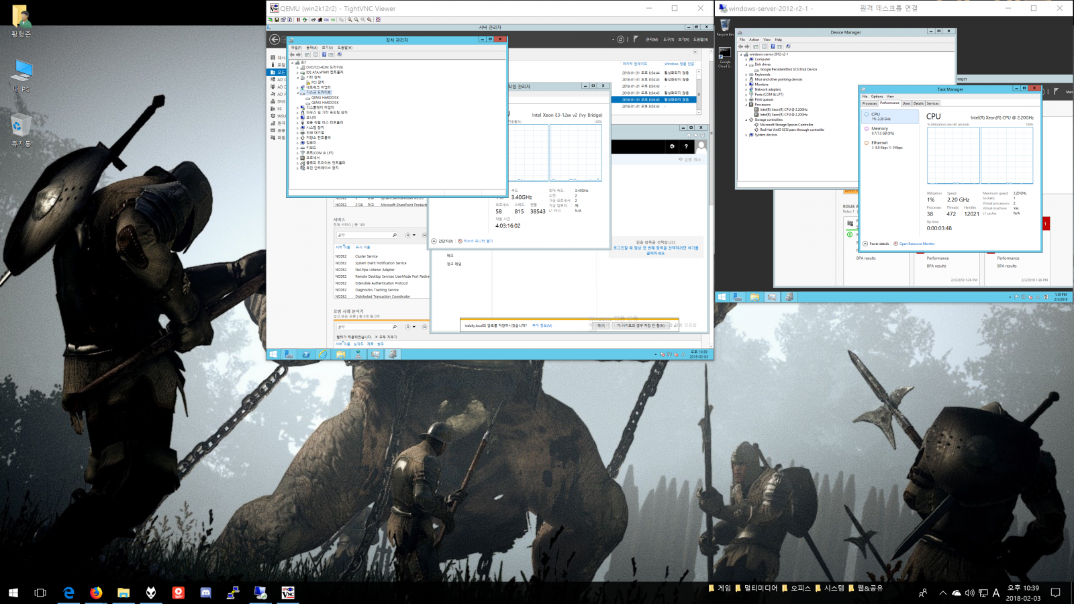Click the zoom in icon in TightVNC toolbar
Viewport: 1074px width, 604px height.
[350, 19]
